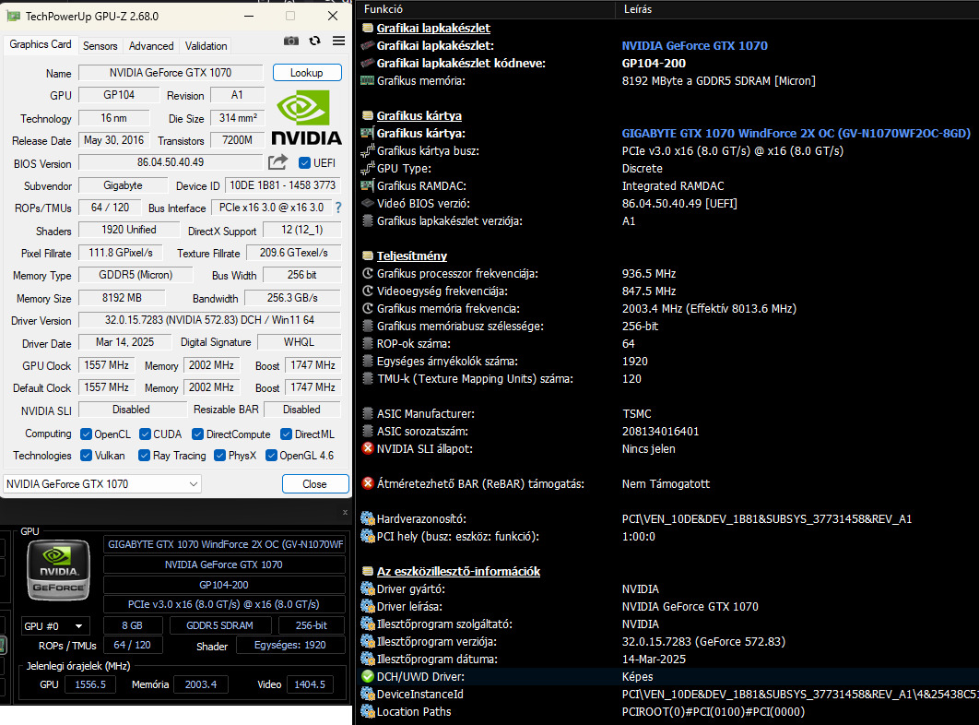The image size is (979, 725).
Task: Click the small x closing the lower panel
Action: (x=345, y=513)
